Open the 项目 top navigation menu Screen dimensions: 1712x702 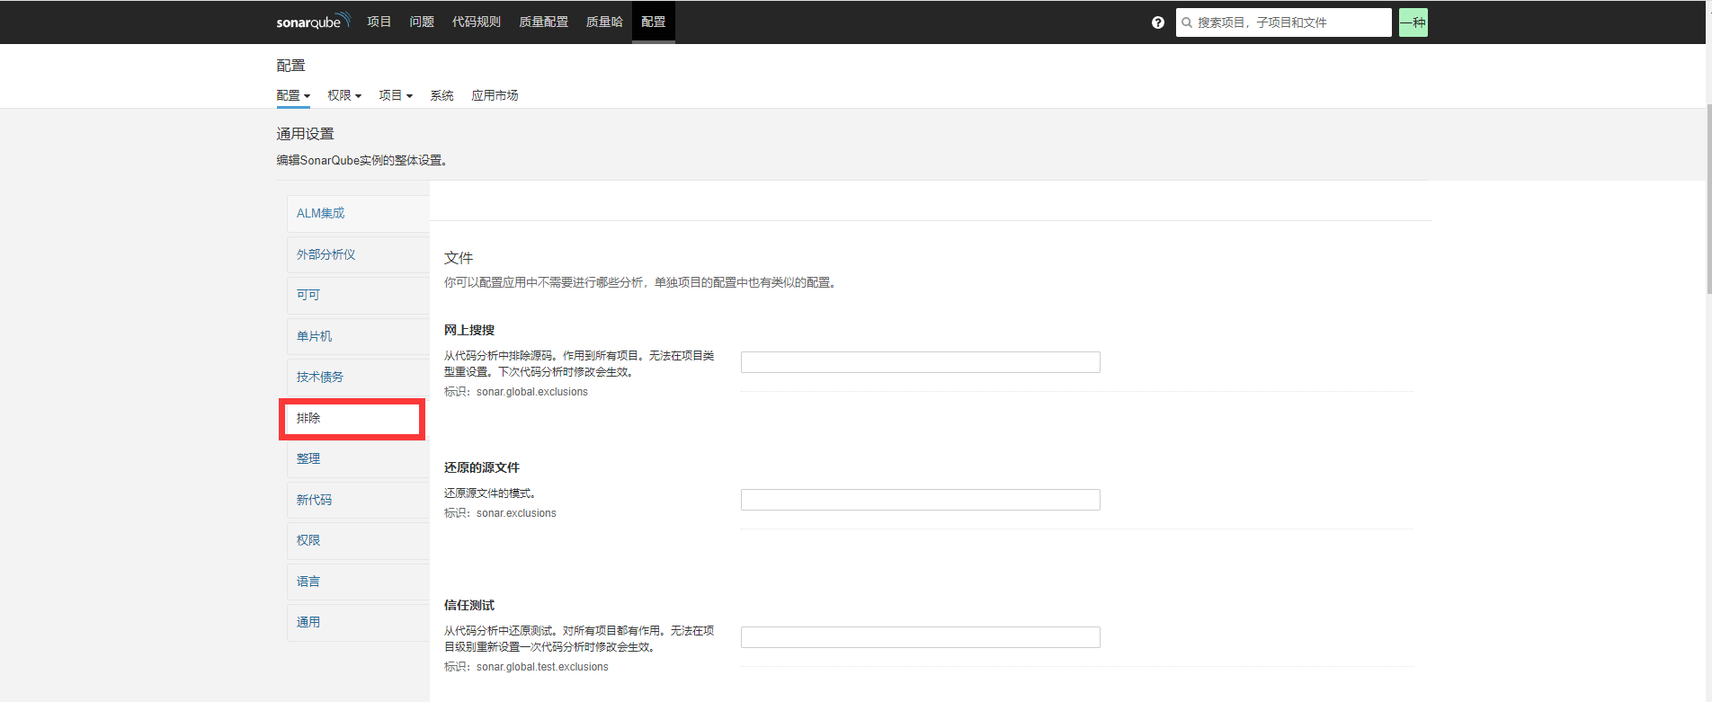pyautogui.click(x=379, y=22)
